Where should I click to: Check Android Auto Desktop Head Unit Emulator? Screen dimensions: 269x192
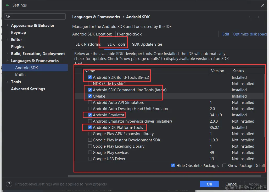pos(90,109)
